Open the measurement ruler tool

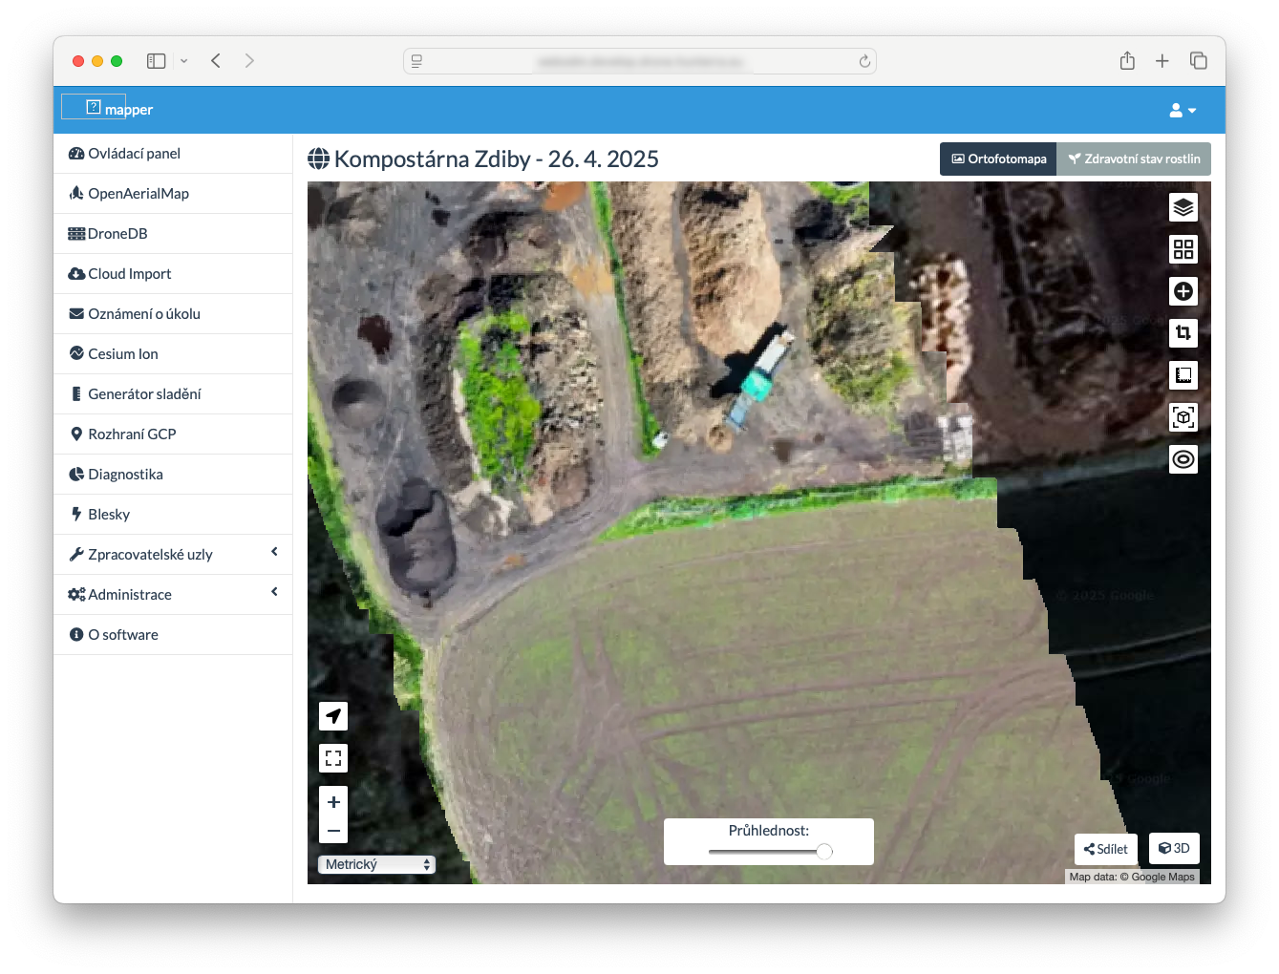tap(1183, 375)
